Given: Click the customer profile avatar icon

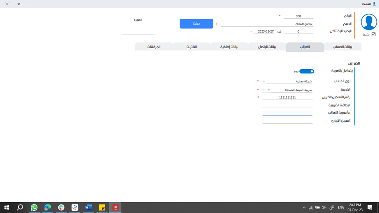Looking at the screenshot, I should pos(369,22).
